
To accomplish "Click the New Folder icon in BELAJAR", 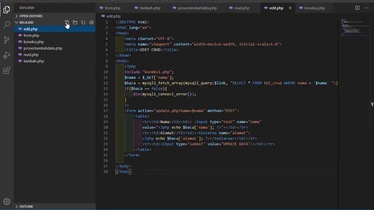I will pyautogui.click(x=75, y=22).
